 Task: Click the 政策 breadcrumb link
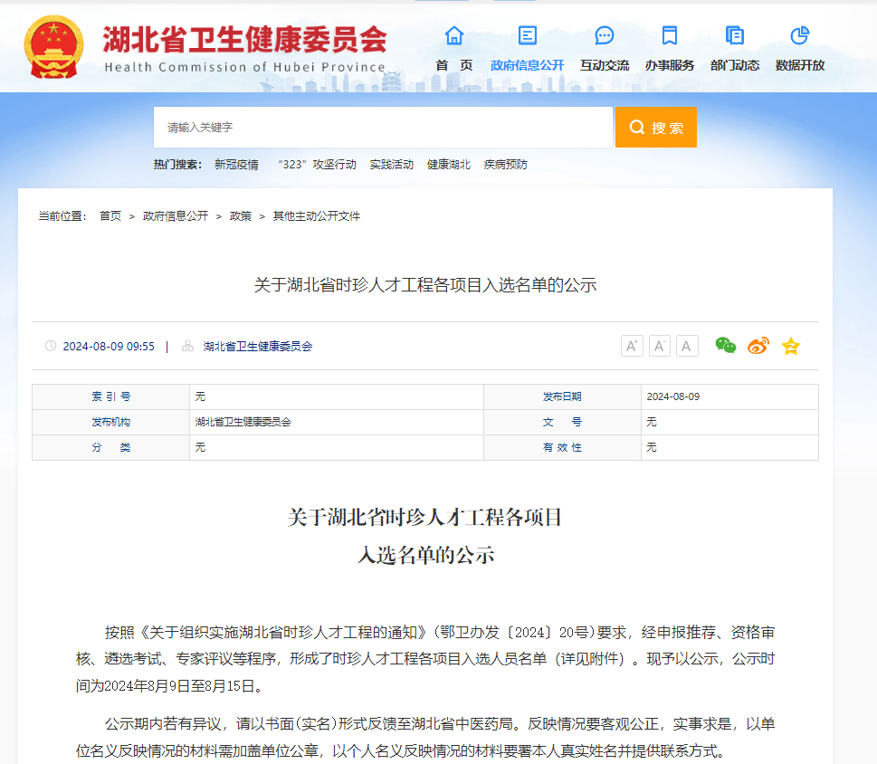[240, 216]
